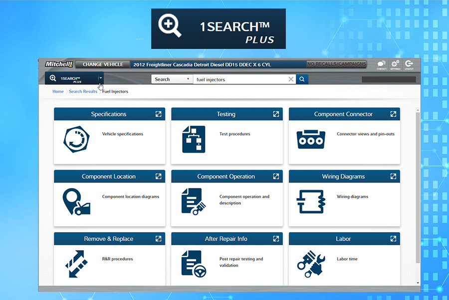The height and width of the screenshot is (300, 449).
Task: Click the Component Location map pin icon
Action: [x=75, y=201]
